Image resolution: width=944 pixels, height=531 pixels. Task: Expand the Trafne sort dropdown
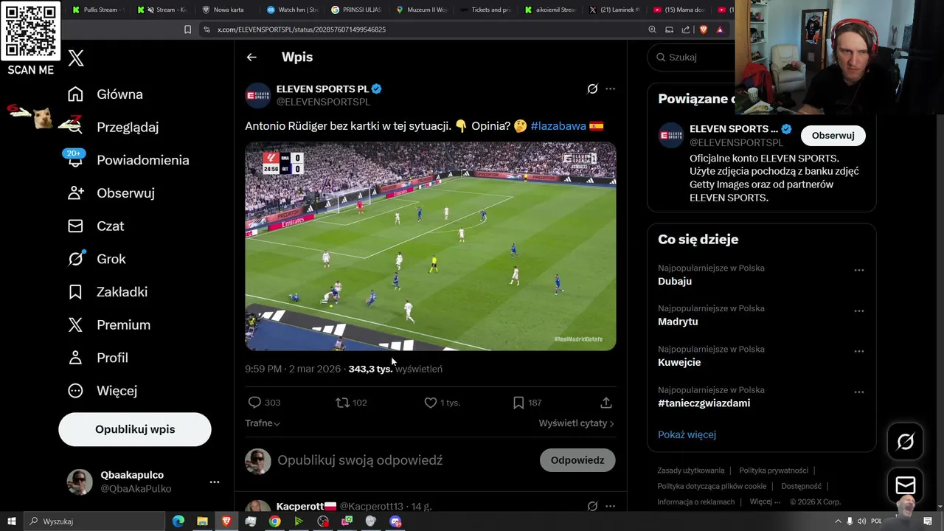click(x=263, y=423)
